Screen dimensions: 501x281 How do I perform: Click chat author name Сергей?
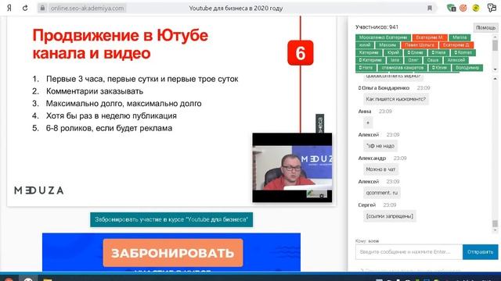(x=367, y=205)
